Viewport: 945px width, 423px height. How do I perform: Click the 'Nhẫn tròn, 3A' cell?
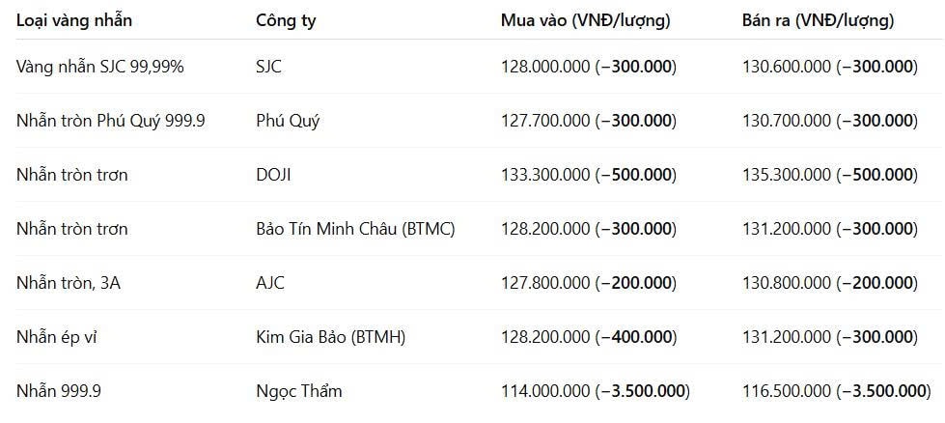click(x=69, y=283)
